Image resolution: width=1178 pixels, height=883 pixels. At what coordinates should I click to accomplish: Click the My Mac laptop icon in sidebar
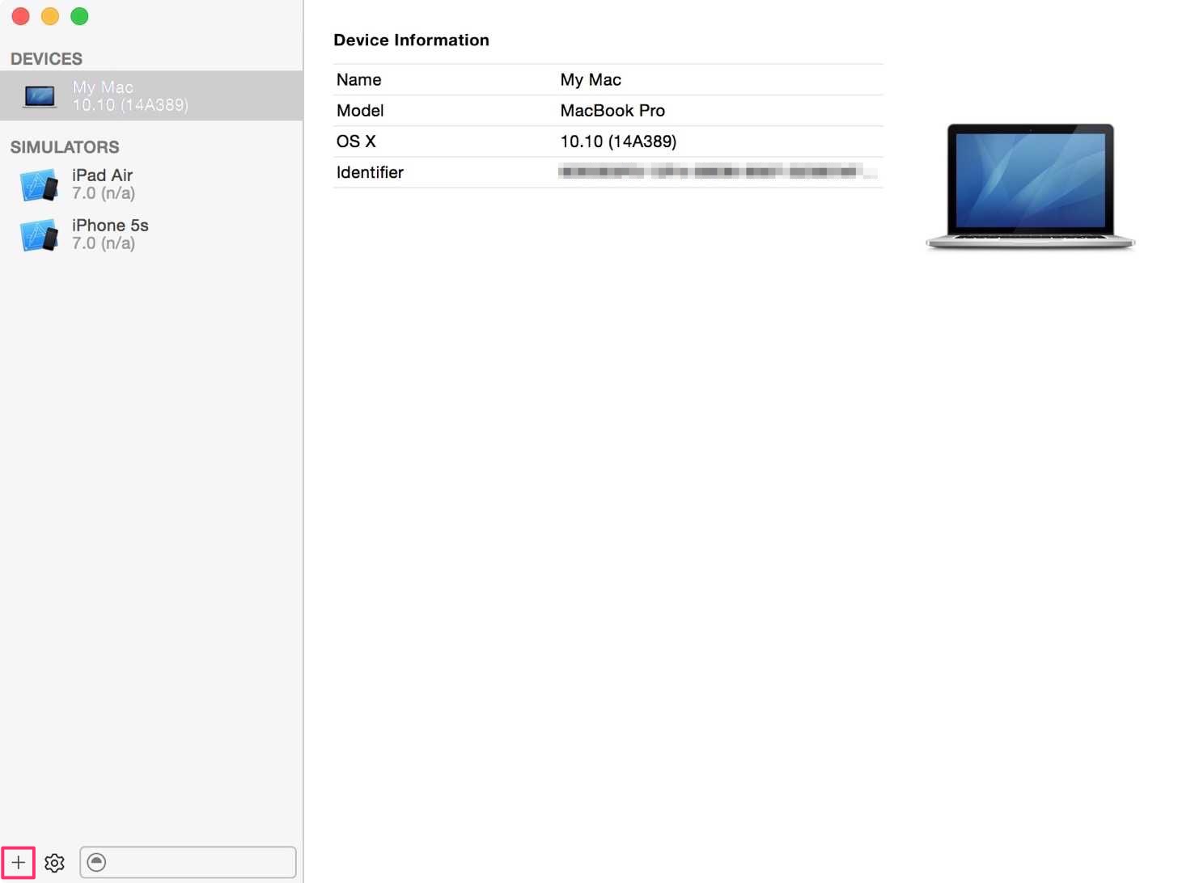[x=40, y=96]
